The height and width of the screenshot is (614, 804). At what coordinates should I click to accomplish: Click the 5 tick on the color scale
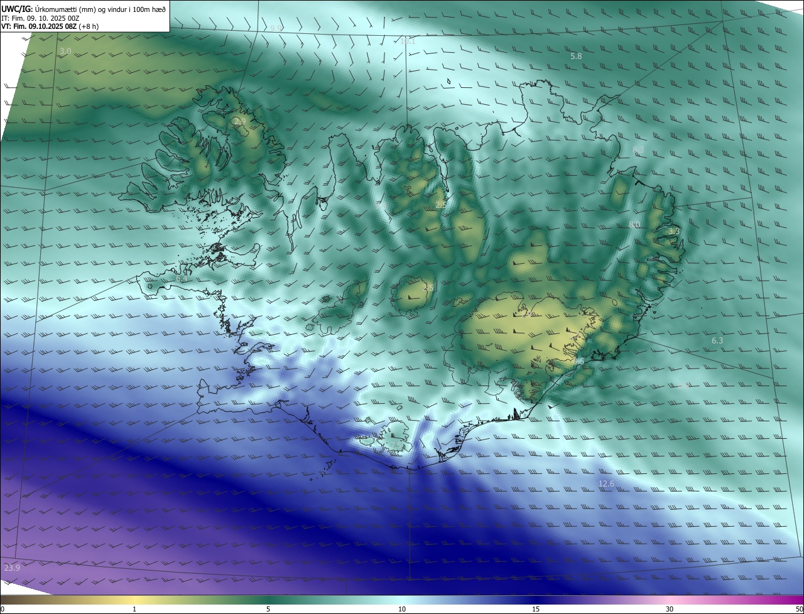click(268, 609)
